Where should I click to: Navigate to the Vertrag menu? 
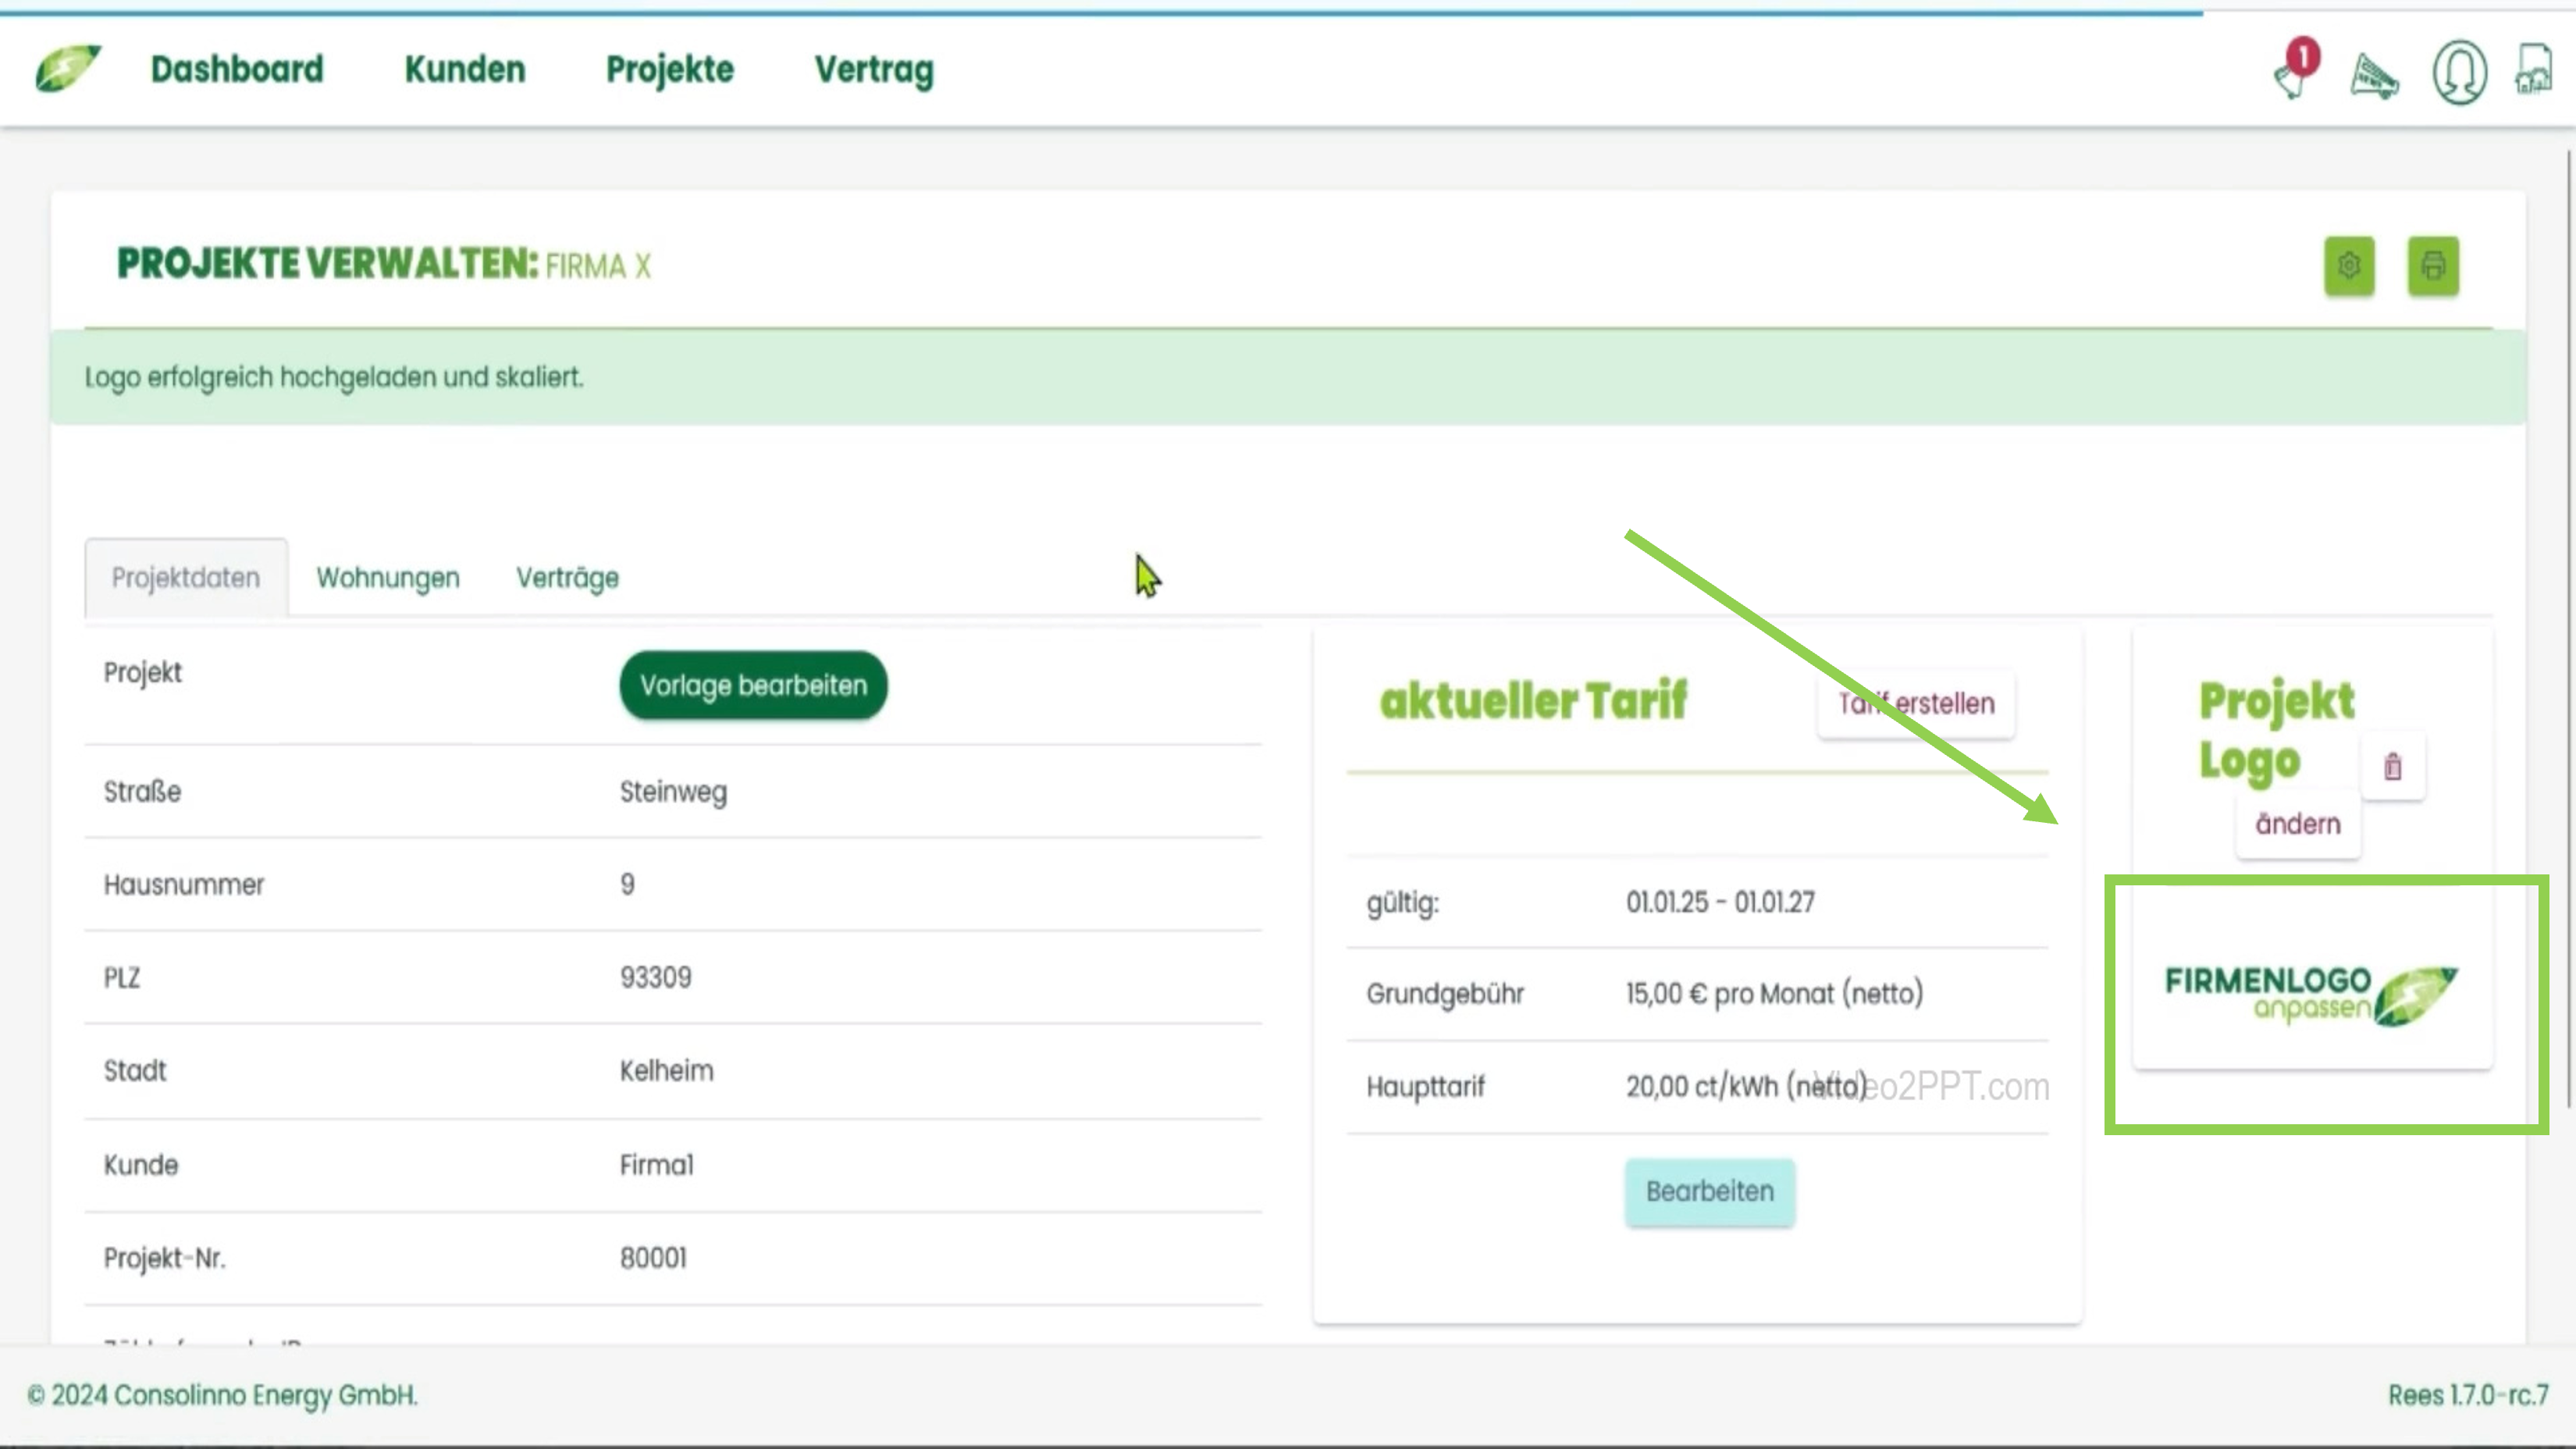[873, 69]
